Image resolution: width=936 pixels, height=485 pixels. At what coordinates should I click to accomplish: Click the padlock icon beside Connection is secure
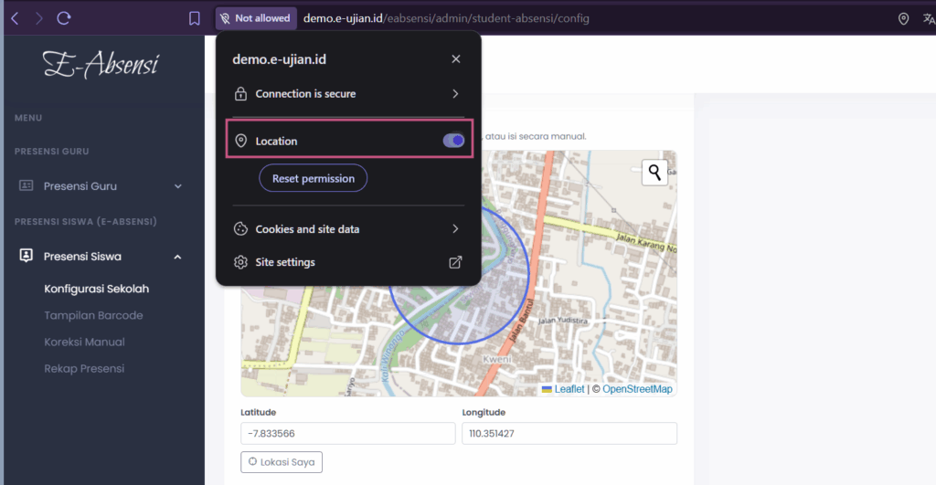click(x=240, y=94)
